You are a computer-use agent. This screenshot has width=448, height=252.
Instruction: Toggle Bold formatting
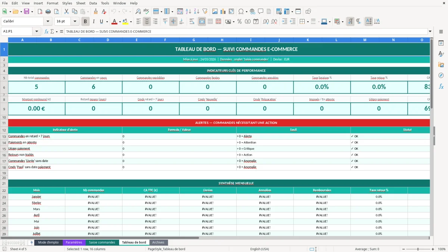[85, 22]
